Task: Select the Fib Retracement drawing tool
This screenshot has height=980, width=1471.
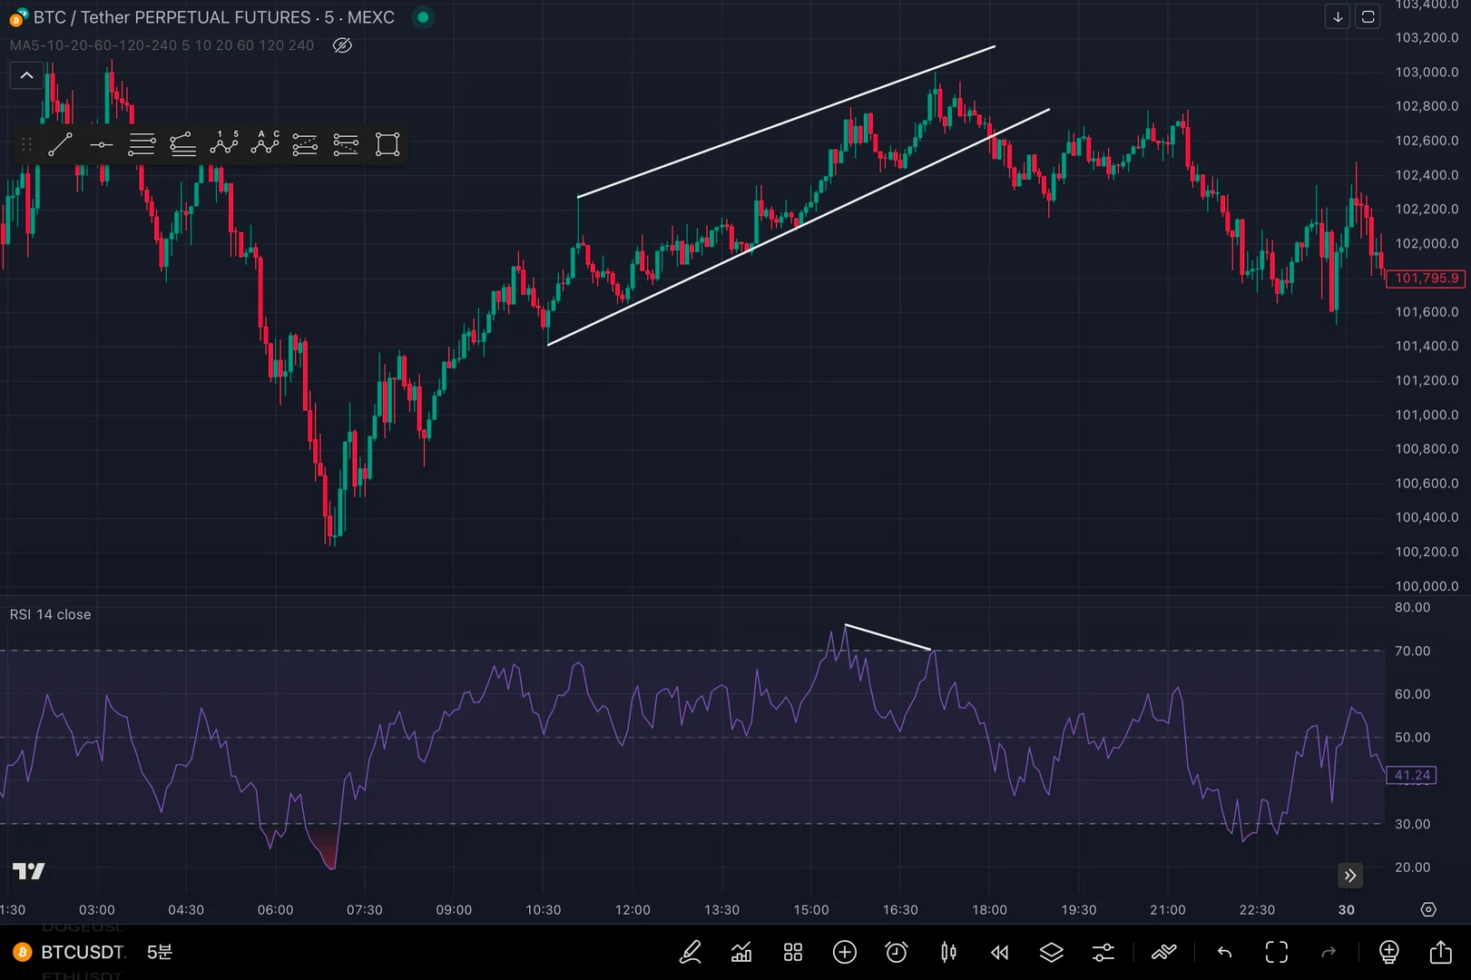Action: click(x=142, y=144)
